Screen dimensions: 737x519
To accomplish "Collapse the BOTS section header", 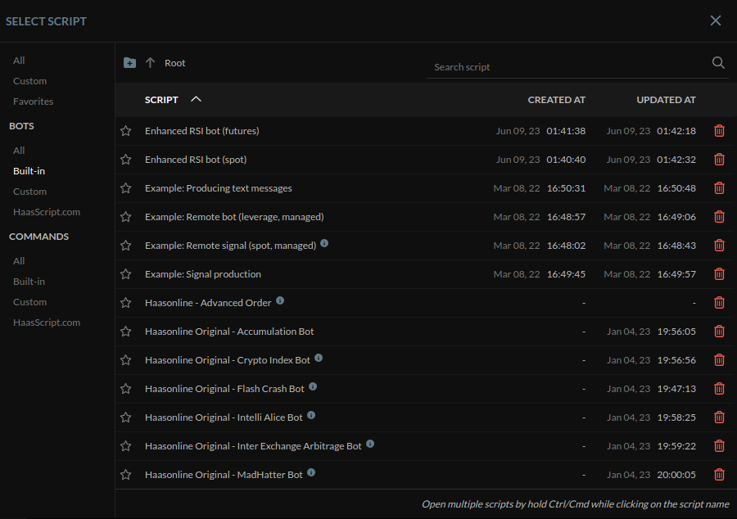I will point(20,125).
